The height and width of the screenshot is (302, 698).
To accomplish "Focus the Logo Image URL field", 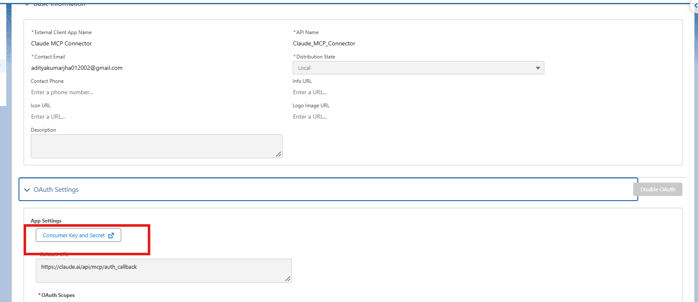I will point(418,117).
